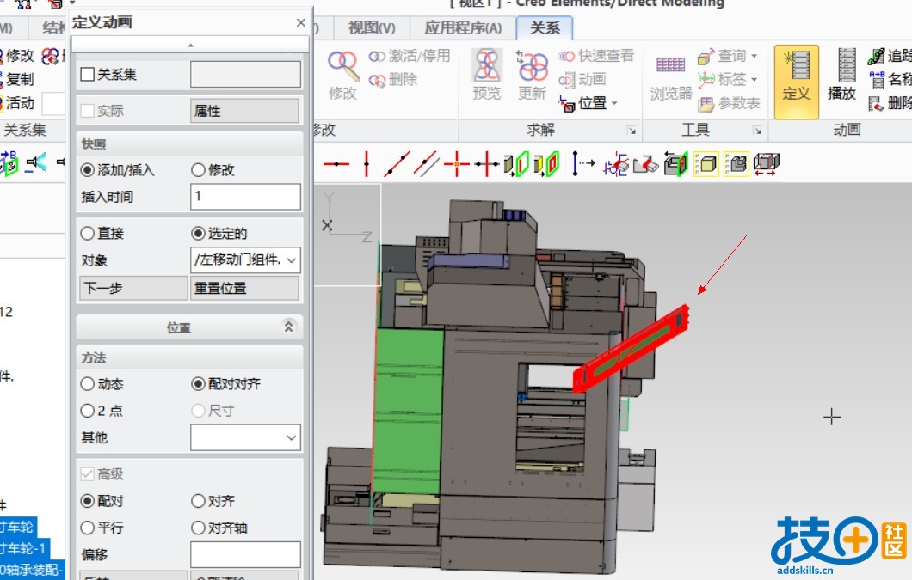
Task: Open the 工具 group dialog launcher
Action: click(757, 131)
